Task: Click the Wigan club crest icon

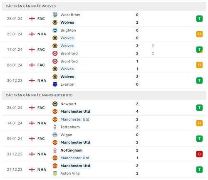Action: (x=55, y=135)
